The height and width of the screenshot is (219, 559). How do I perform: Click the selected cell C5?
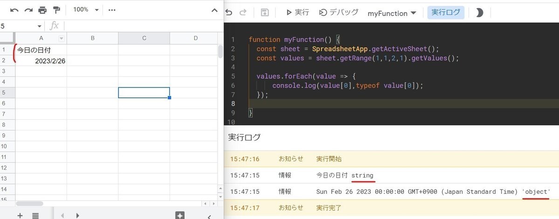pos(144,93)
